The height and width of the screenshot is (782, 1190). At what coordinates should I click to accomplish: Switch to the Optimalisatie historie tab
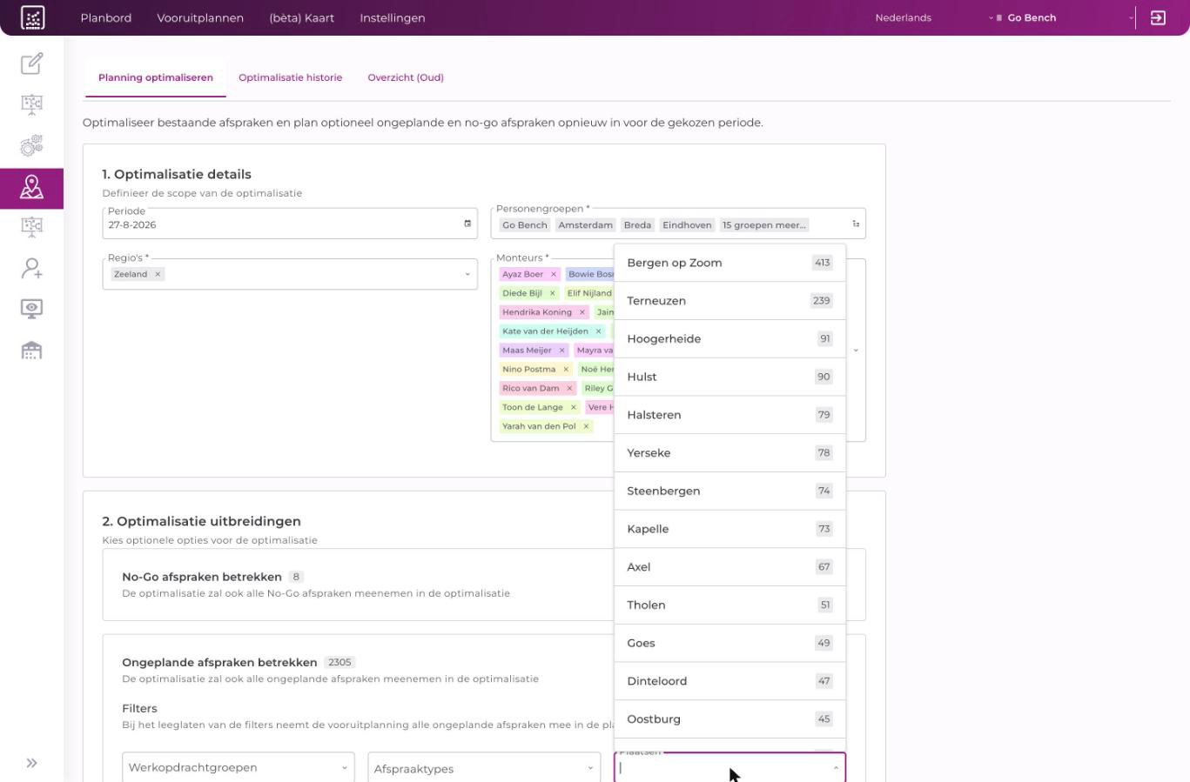(x=290, y=77)
